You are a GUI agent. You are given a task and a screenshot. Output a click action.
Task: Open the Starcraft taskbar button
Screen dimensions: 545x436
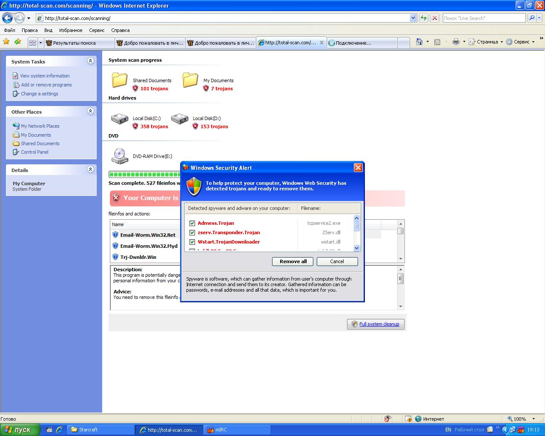tap(101, 430)
